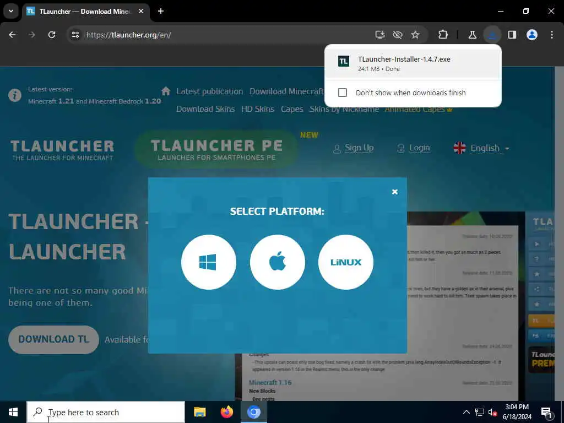The image size is (564, 423).
Task: Reload the TLauncher page
Action: [x=52, y=35]
